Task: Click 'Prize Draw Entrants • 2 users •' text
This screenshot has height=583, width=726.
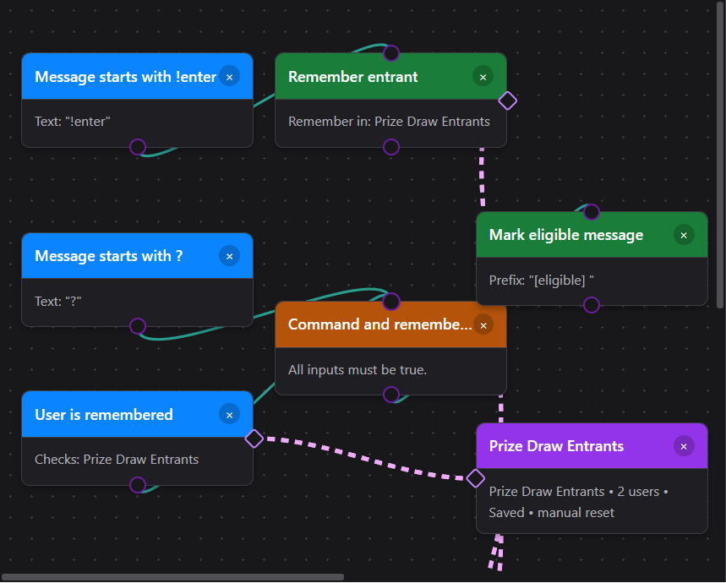Action: point(579,492)
